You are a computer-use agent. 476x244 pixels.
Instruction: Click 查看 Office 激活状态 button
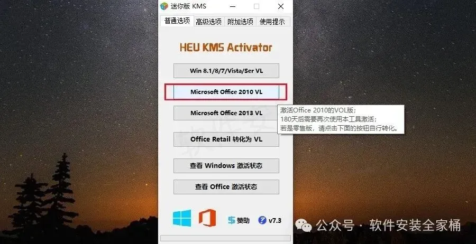coord(226,187)
